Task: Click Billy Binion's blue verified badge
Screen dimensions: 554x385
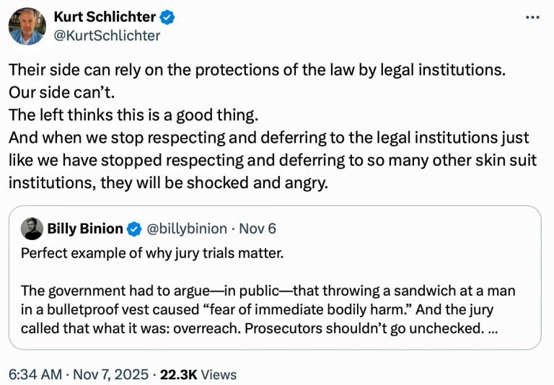Action: 134,229
